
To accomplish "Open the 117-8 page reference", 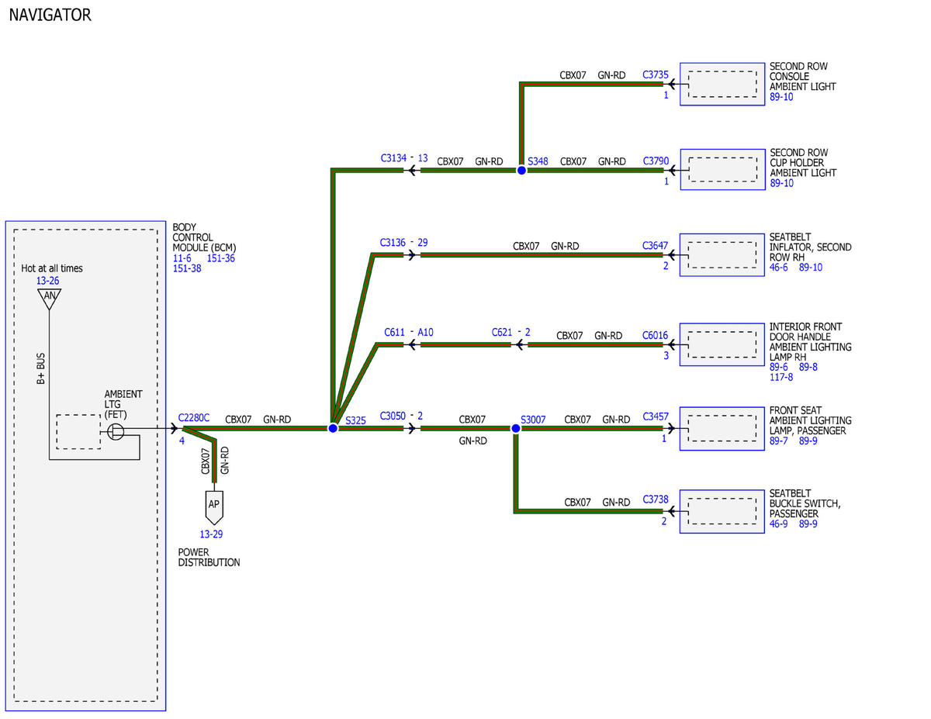I will click(x=781, y=378).
